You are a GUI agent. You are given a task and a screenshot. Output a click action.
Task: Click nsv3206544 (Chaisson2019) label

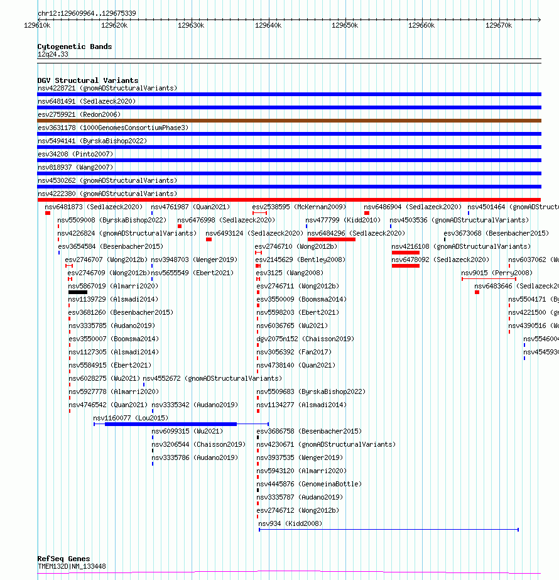coord(198,445)
